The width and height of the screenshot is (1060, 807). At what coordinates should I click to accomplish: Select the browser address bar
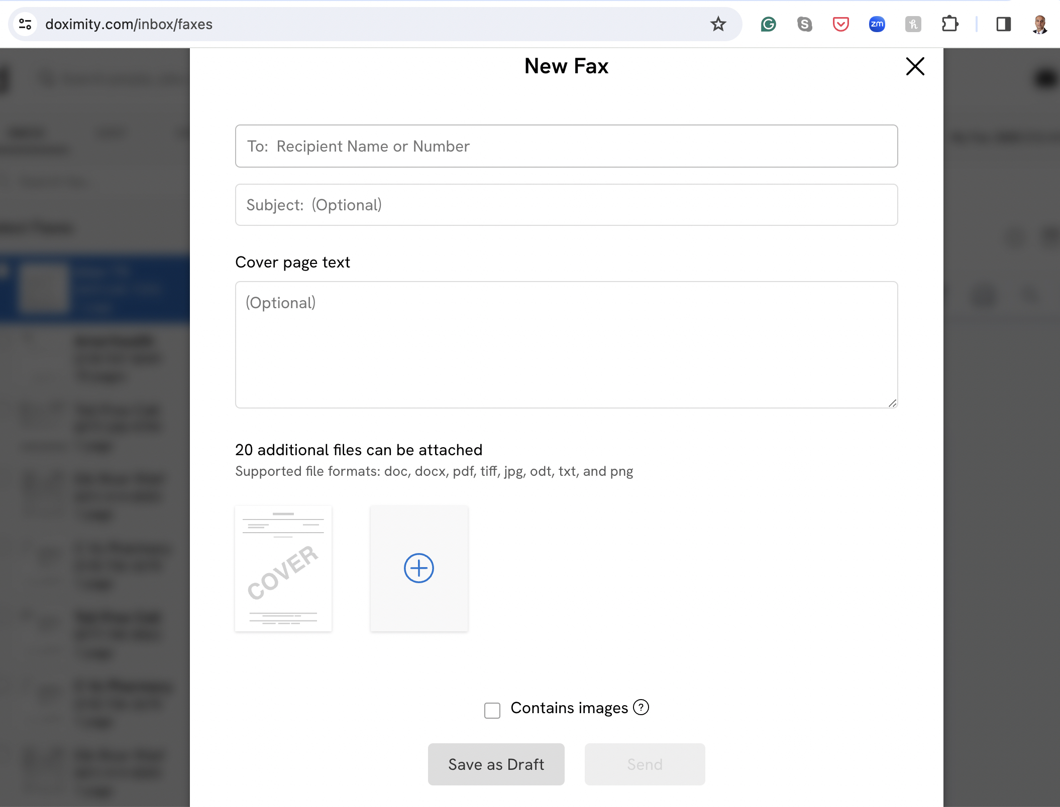point(352,24)
